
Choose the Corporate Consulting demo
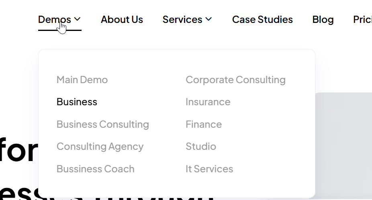(235, 80)
